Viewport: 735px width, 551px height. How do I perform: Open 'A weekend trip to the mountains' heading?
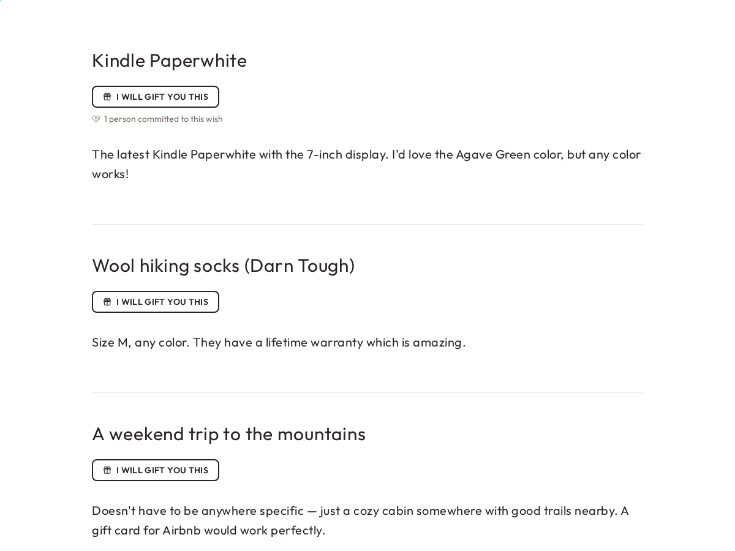(x=228, y=433)
